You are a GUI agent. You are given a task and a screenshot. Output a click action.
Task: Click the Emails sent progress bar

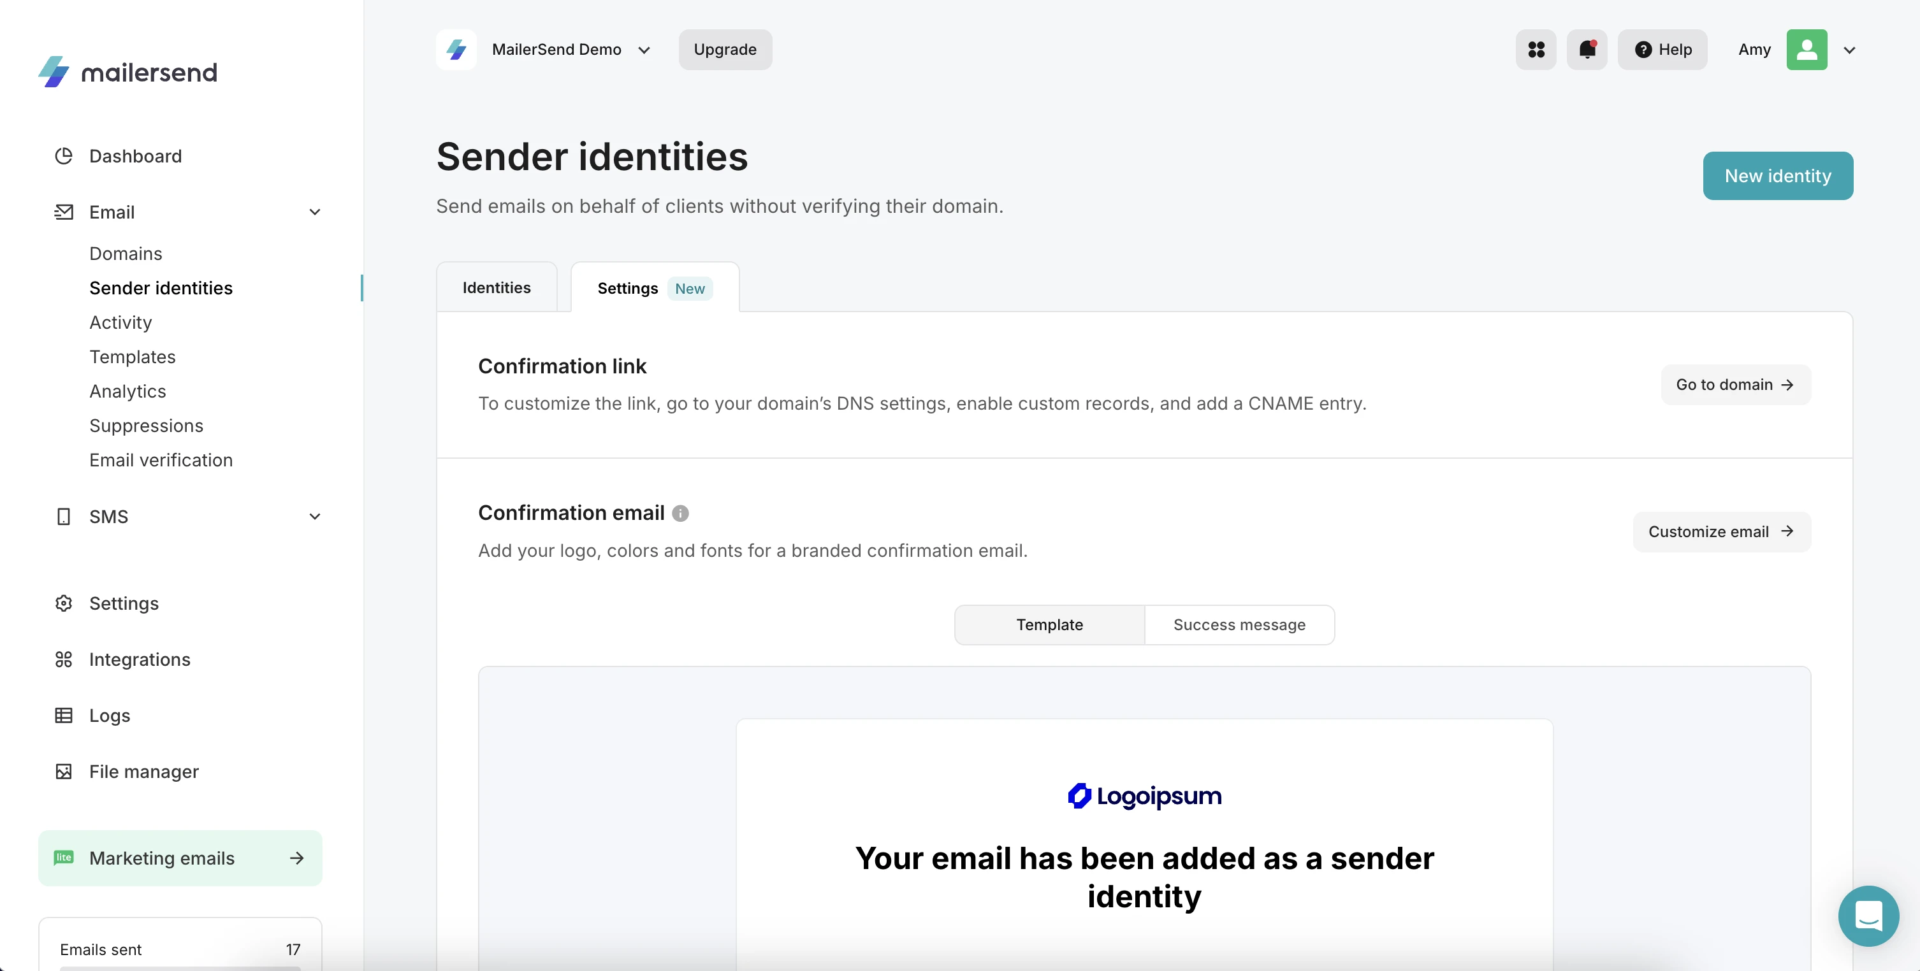[179, 967]
